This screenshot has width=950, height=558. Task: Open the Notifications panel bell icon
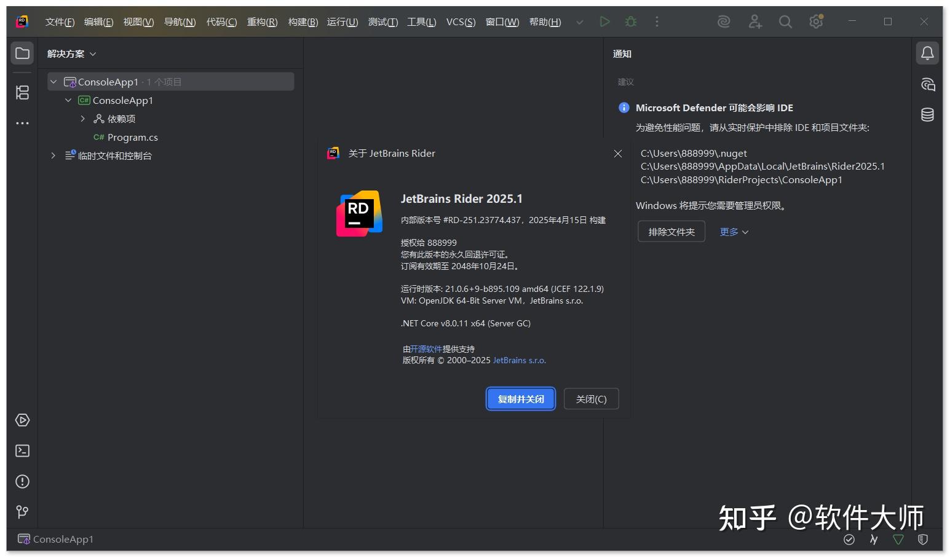tap(927, 53)
